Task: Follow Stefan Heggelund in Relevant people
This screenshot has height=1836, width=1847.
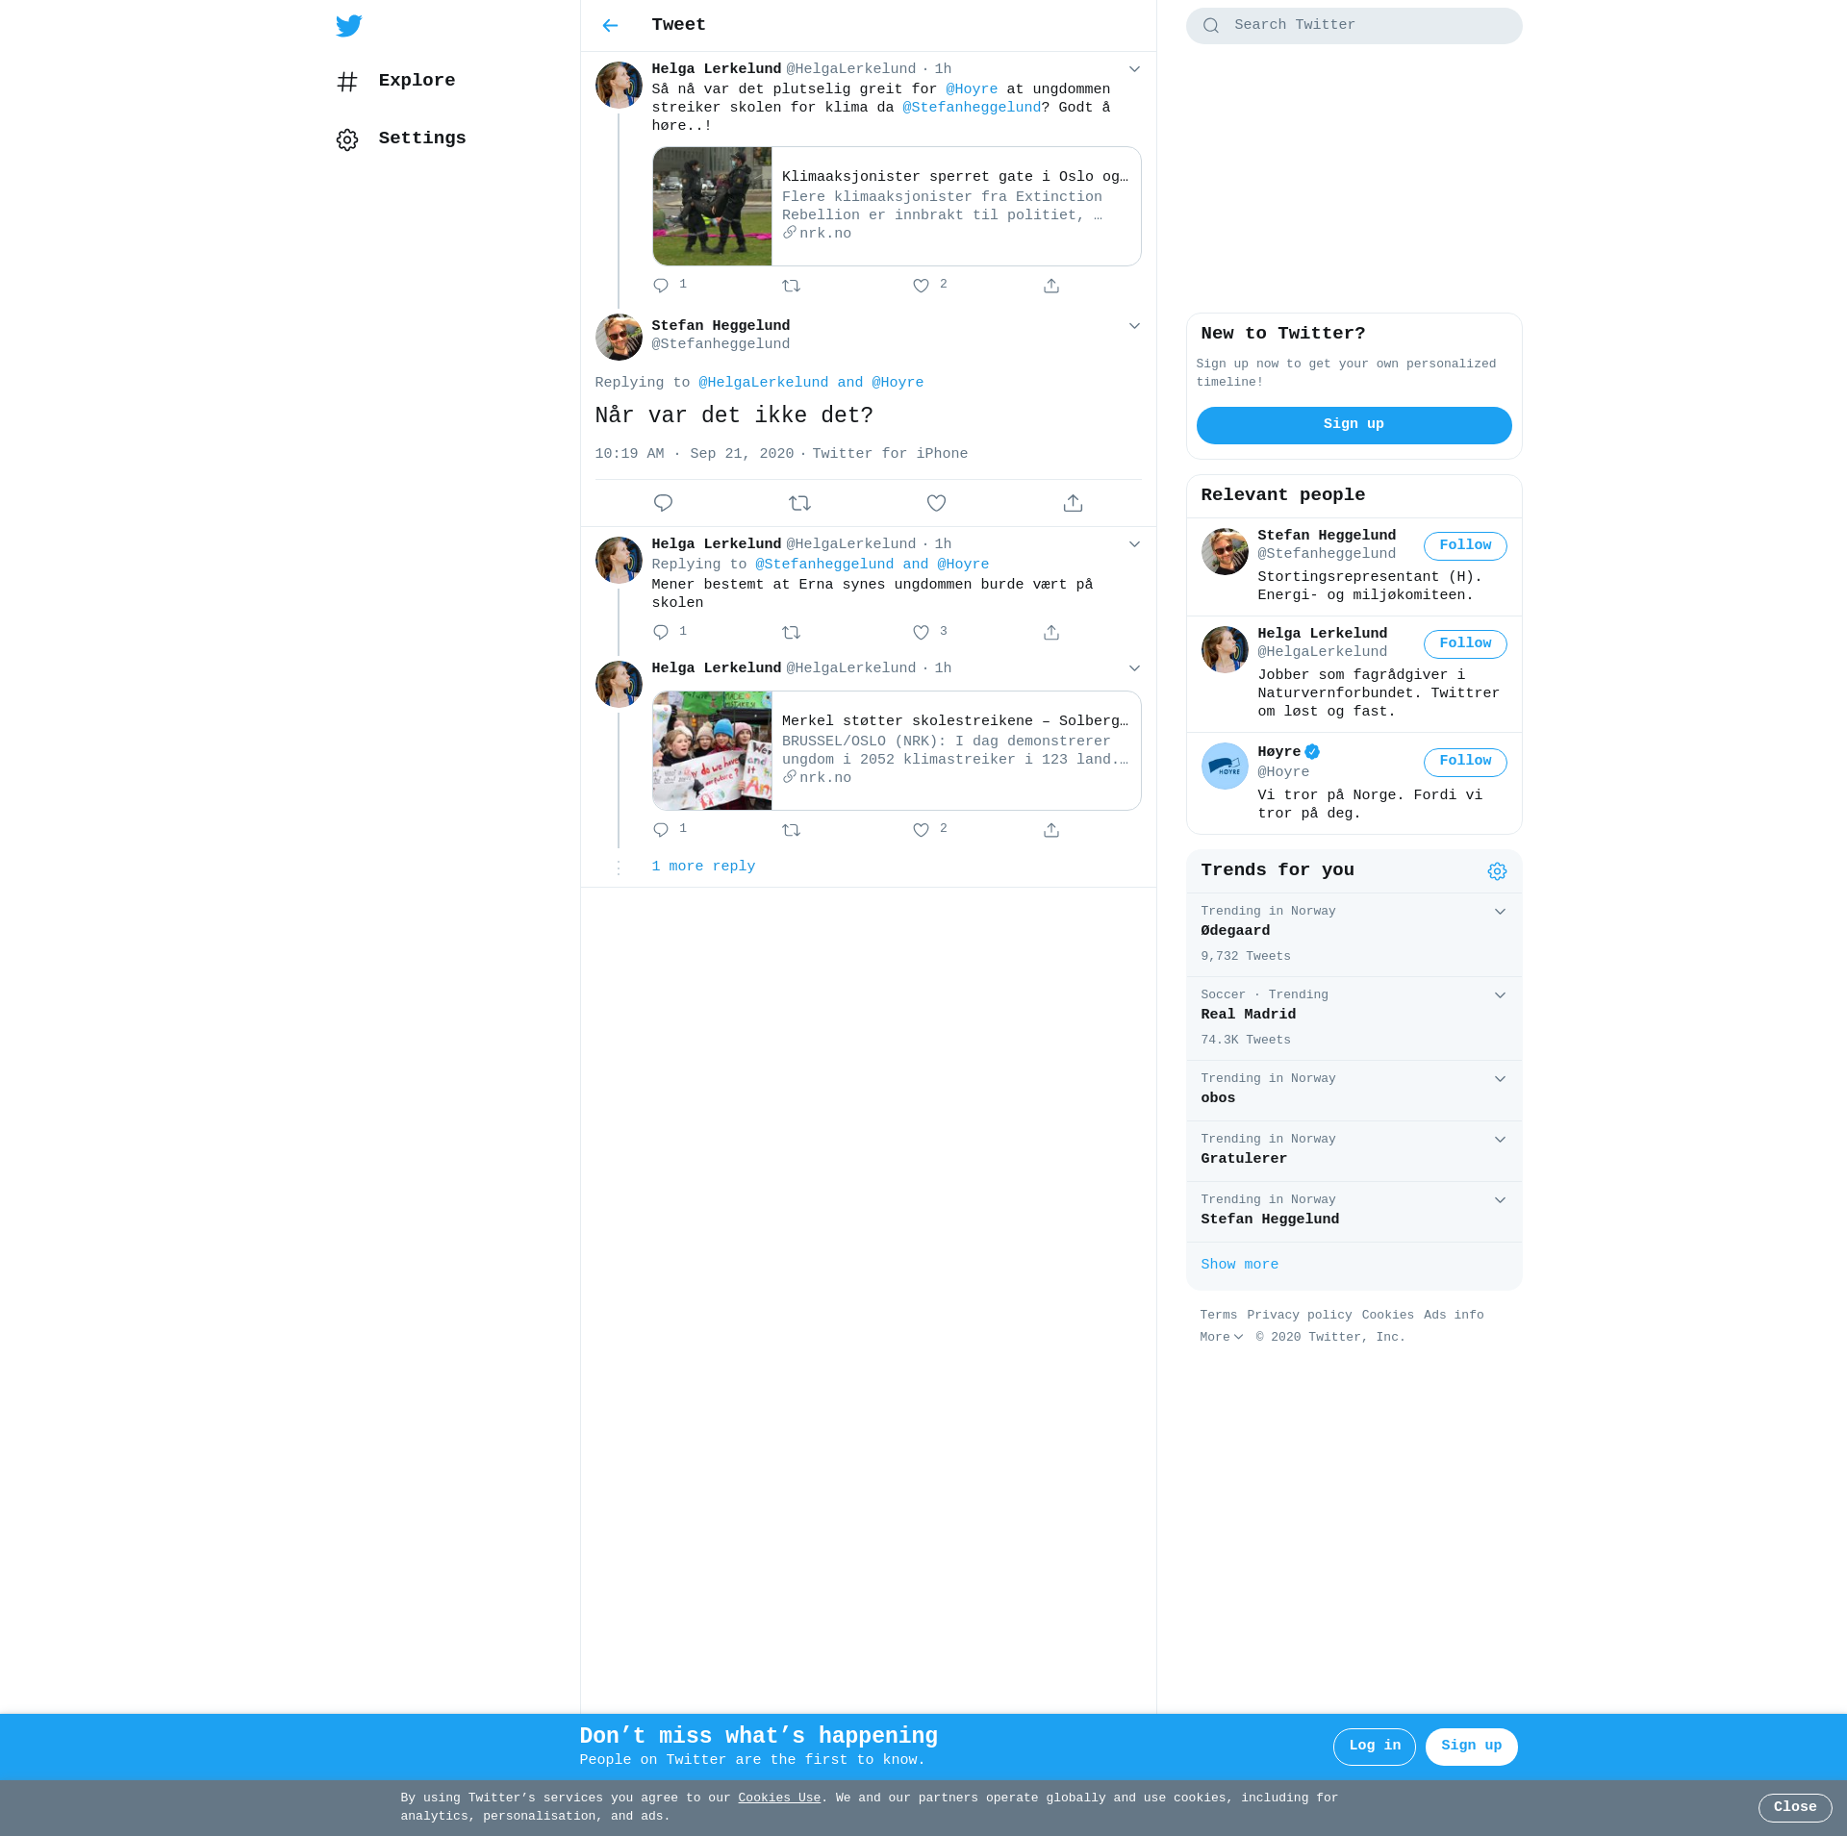Action: 1464,545
